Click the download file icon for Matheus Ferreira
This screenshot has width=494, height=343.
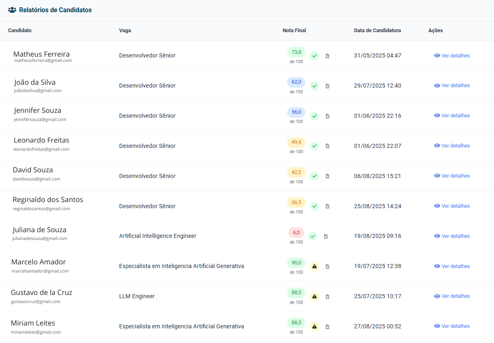pyautogui.click(x=327, y=56)
